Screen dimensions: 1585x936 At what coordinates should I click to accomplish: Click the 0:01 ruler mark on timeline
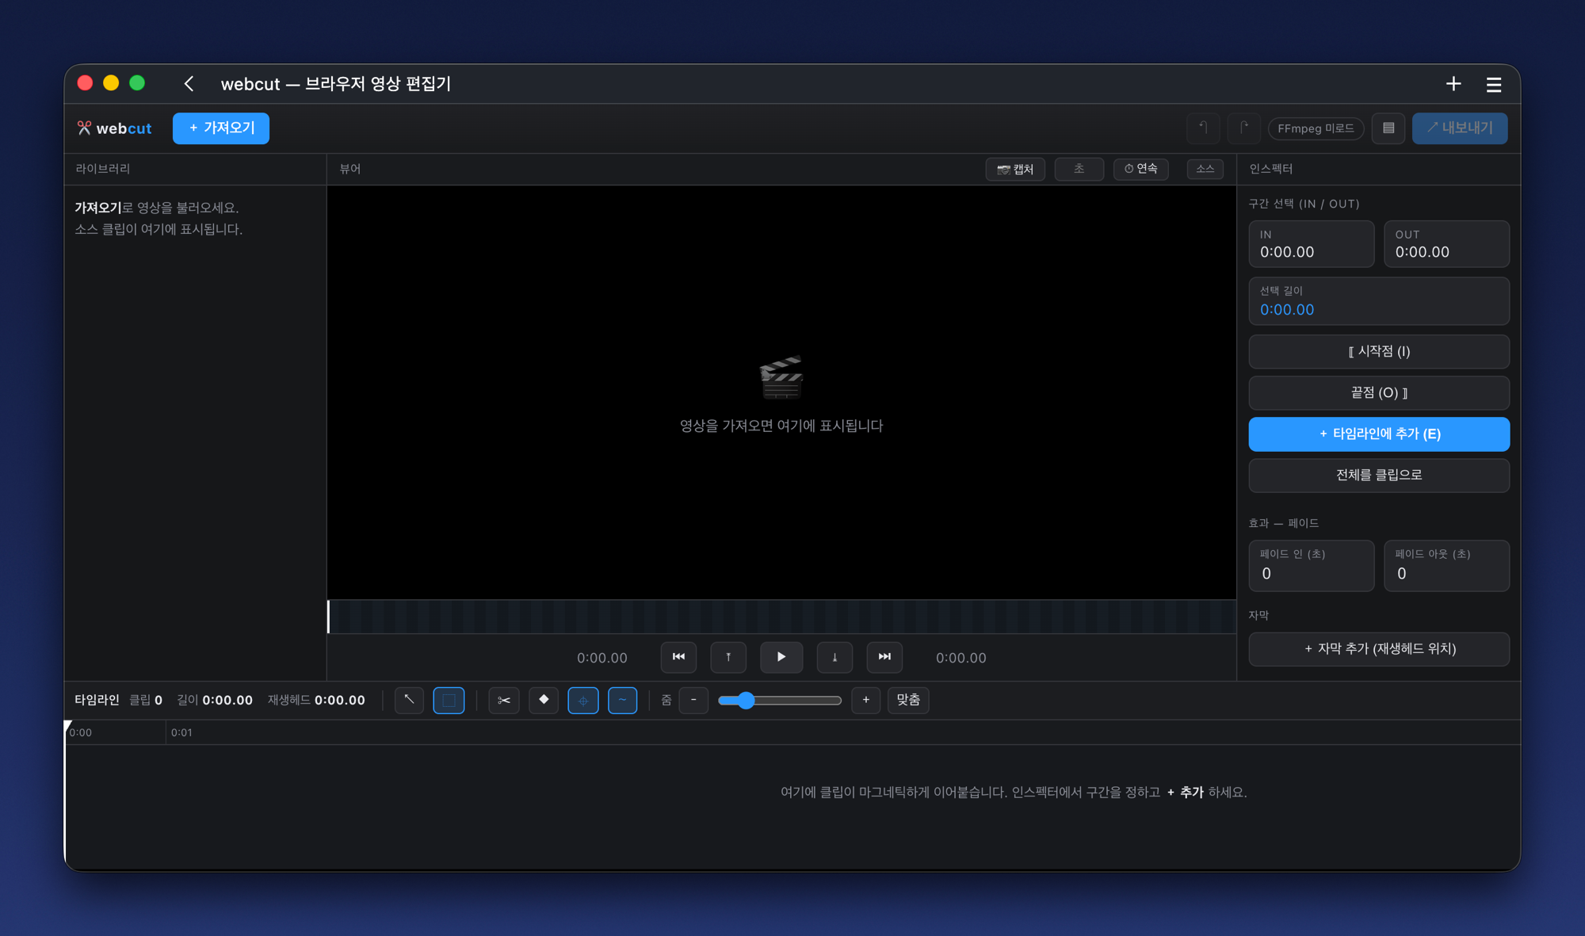(x=181, y=733)
